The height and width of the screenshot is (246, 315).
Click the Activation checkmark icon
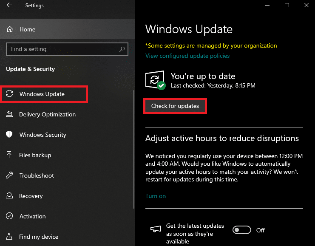[x=10, y=216]
